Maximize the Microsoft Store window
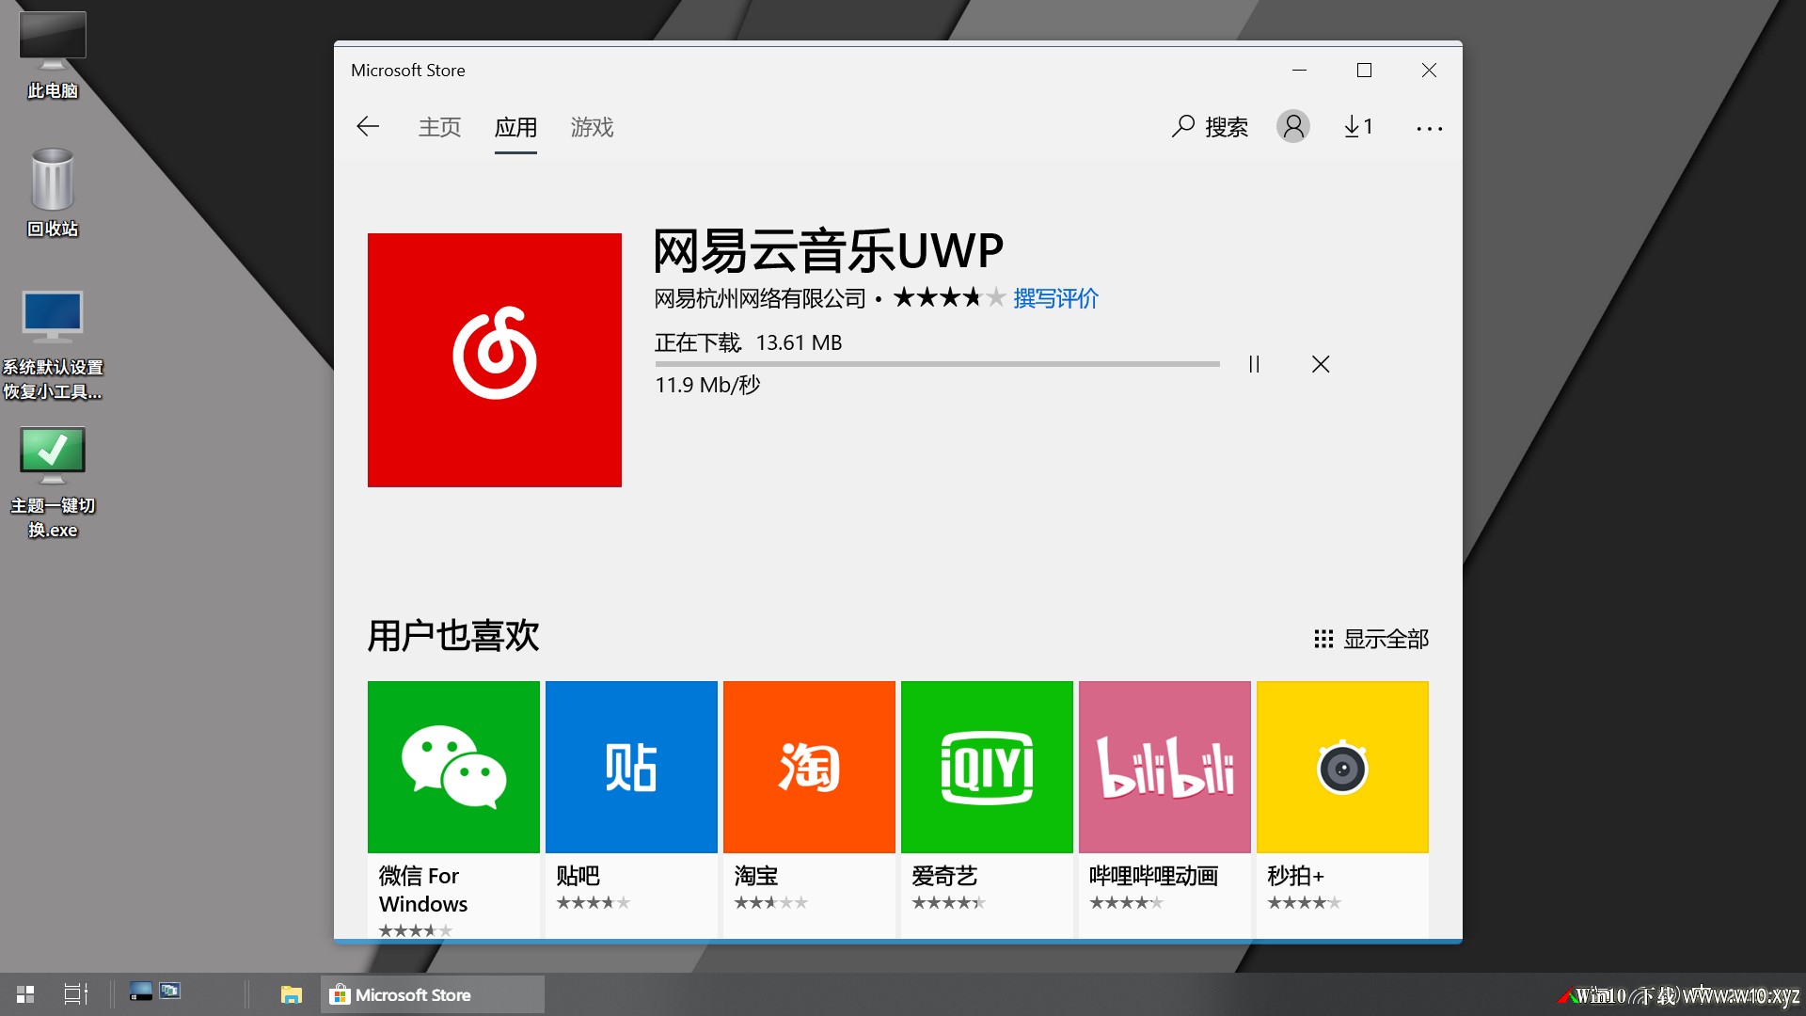 1364,71
